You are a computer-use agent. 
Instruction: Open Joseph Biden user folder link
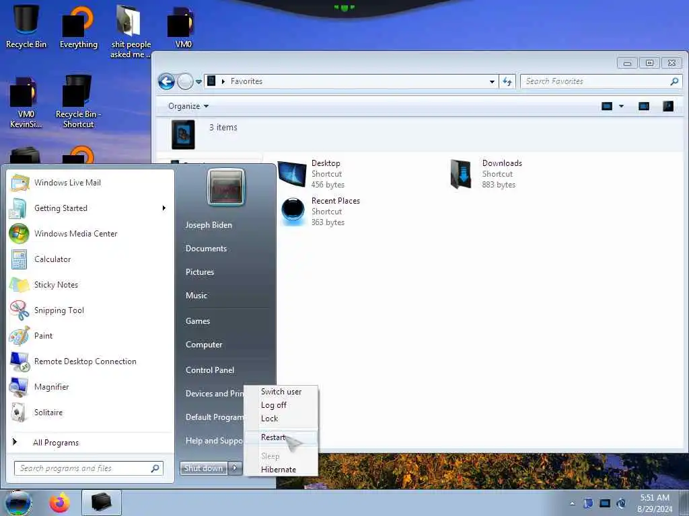pos(209,224)
